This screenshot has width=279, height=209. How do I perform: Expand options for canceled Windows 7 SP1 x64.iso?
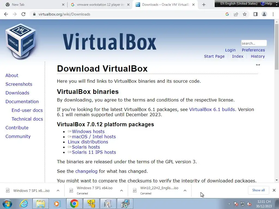121,190
